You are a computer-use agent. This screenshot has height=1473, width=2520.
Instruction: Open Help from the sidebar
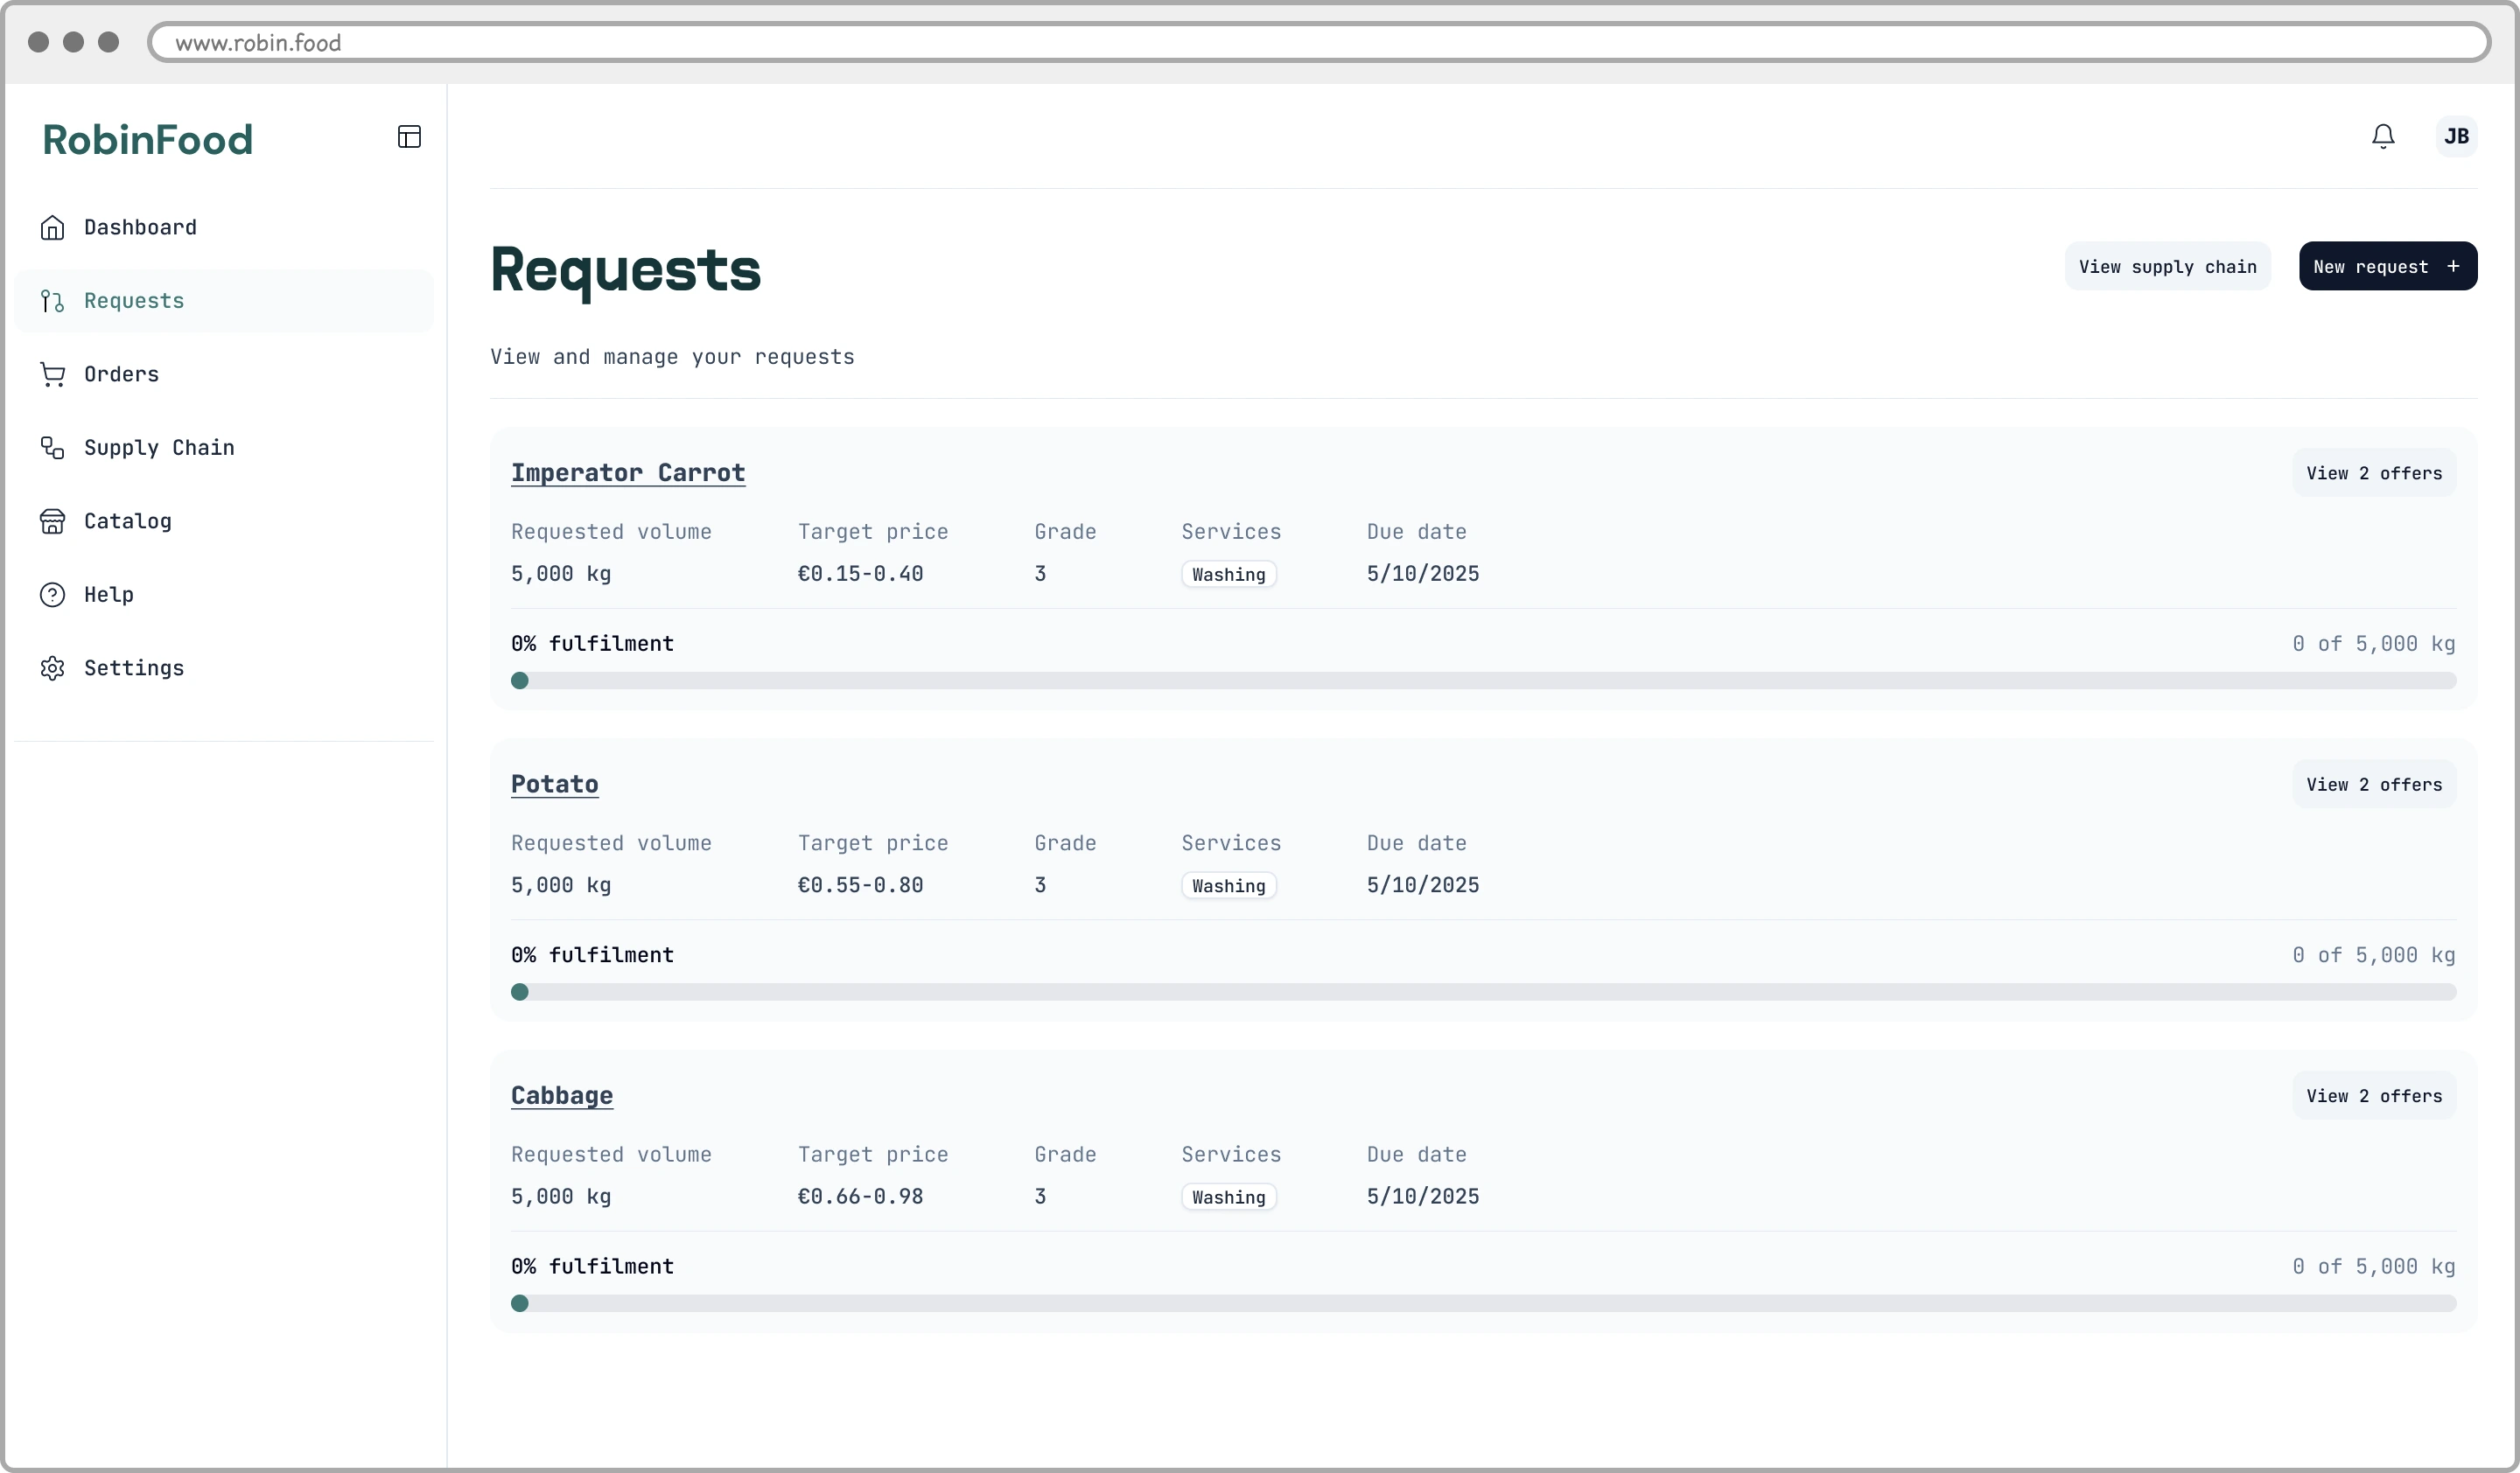pos(224,595)
